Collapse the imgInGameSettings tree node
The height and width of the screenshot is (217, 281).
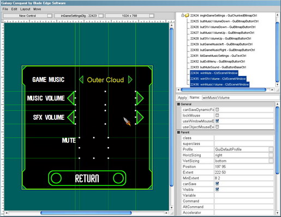183,15
